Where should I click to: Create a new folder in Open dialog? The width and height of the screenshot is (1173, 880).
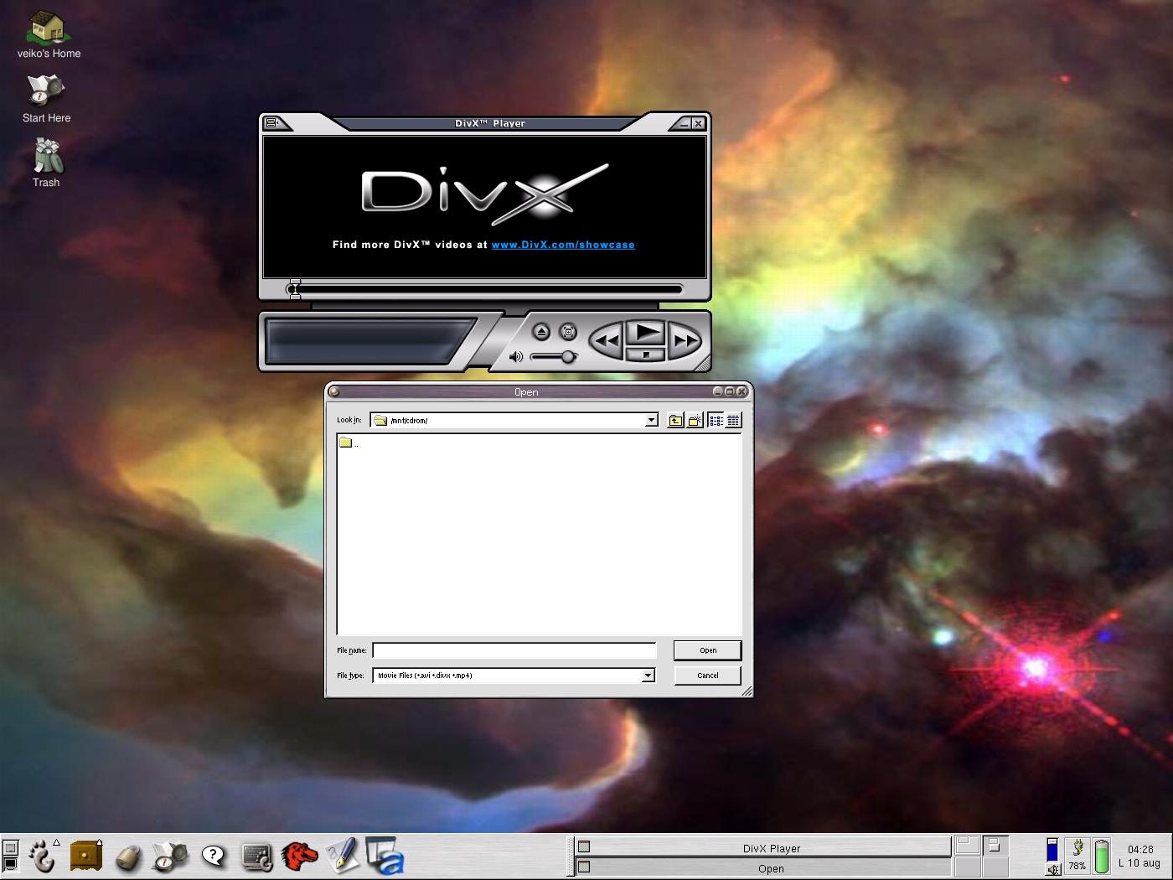(x=695, y=420)
